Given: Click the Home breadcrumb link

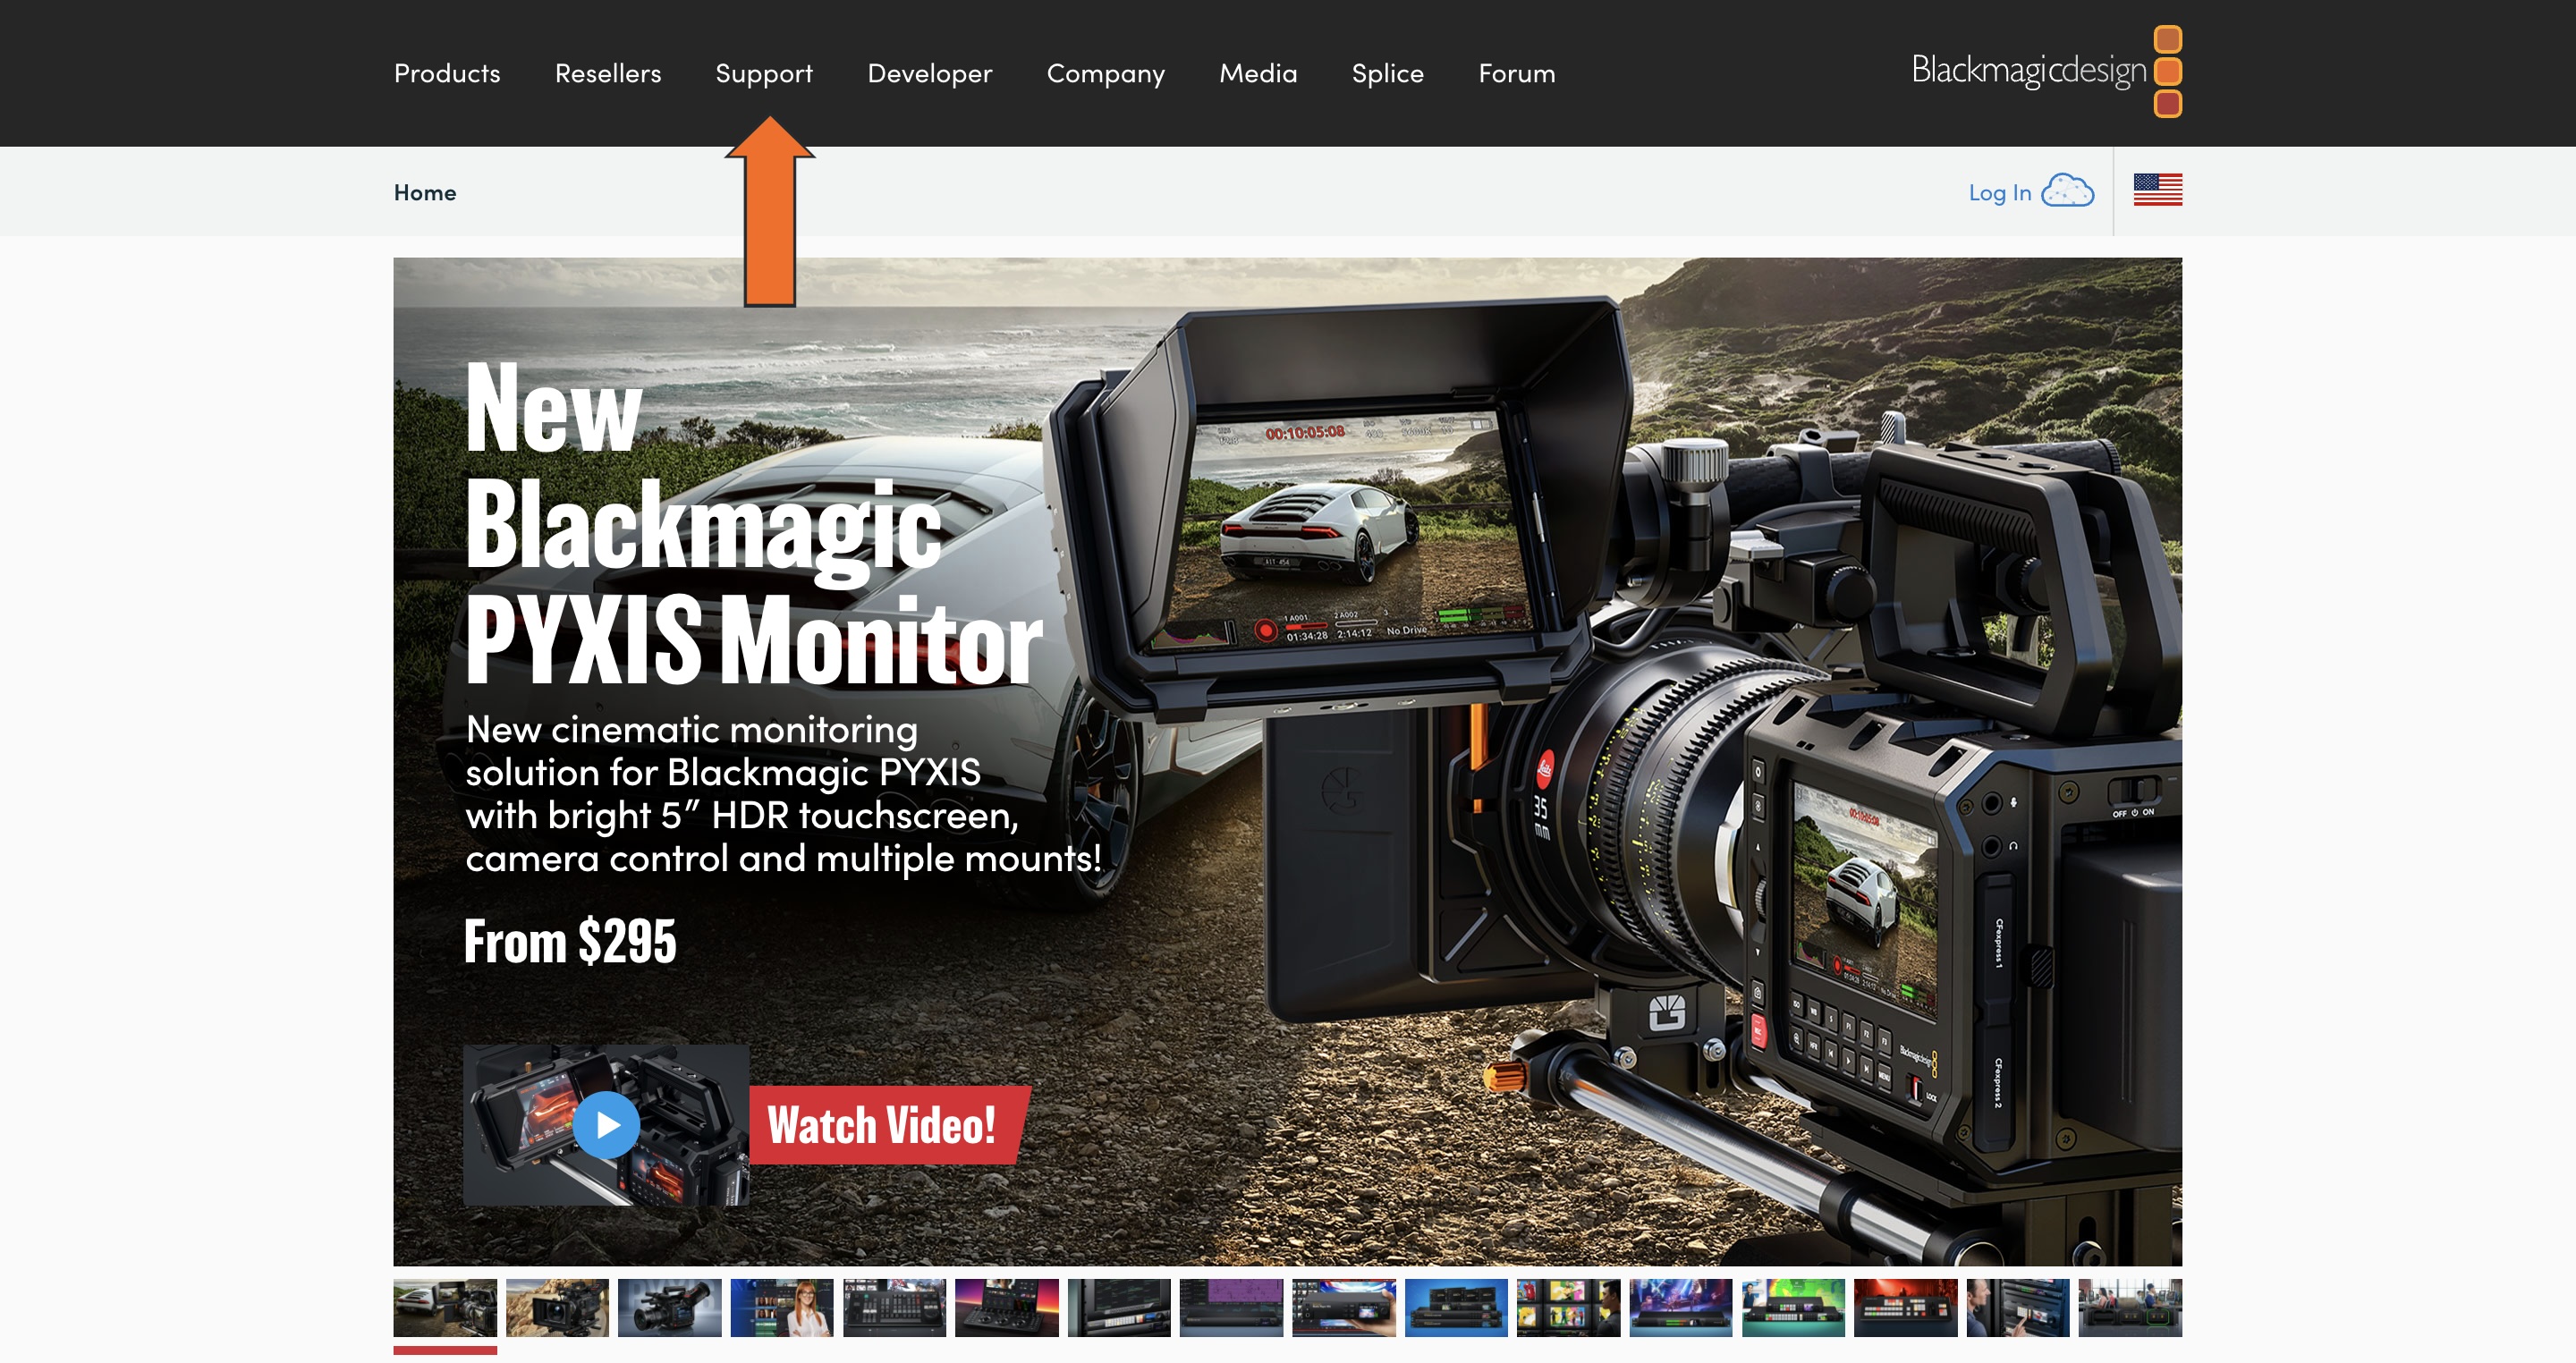Looking at the screenshot, I should coord(424,191).
